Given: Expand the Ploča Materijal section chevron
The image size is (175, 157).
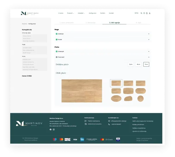Looking at the screenshot, I should pyautogui.click(x=149, y=51).
